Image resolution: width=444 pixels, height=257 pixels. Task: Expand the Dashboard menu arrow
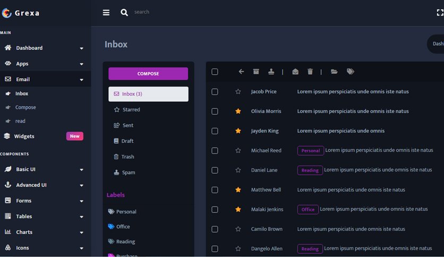coord(82,48)
